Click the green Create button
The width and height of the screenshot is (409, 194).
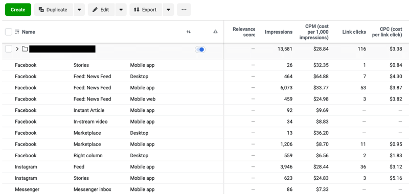point(18,10)
